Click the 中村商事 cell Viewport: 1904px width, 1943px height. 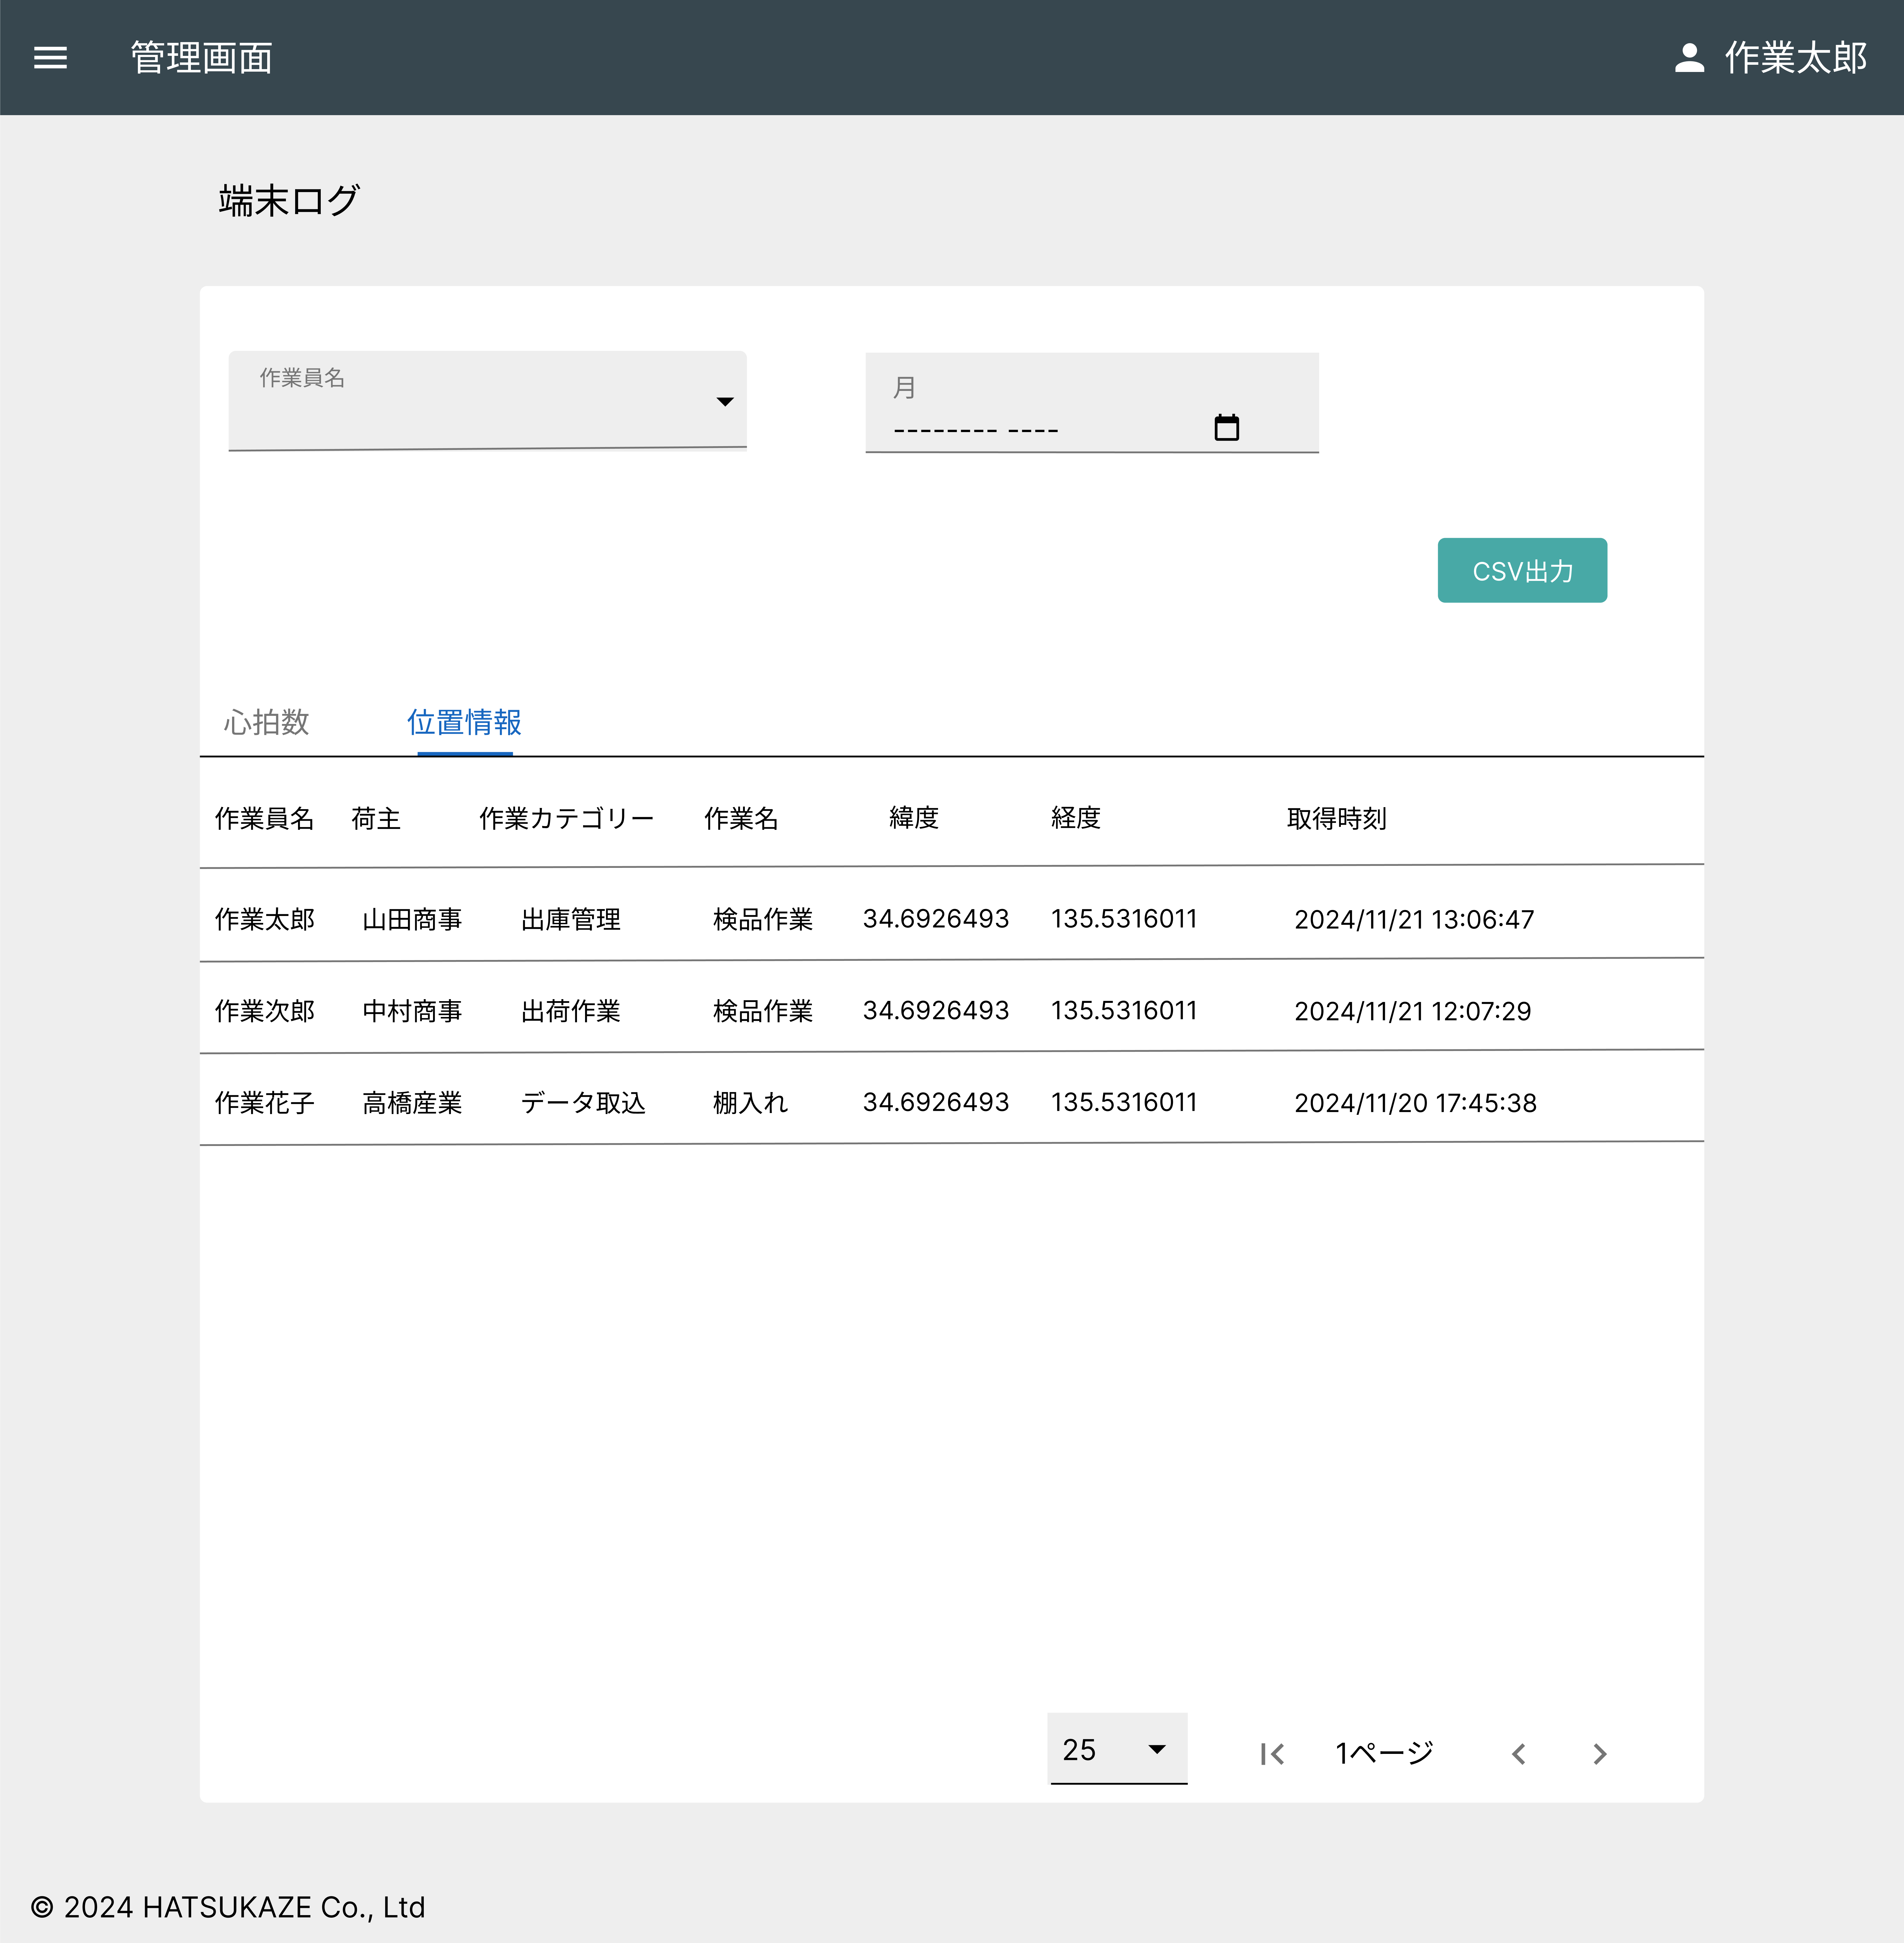click(412, 1011)
